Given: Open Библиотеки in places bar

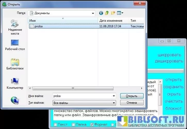Looking at the screenshot, I should [x=15, y=64].
